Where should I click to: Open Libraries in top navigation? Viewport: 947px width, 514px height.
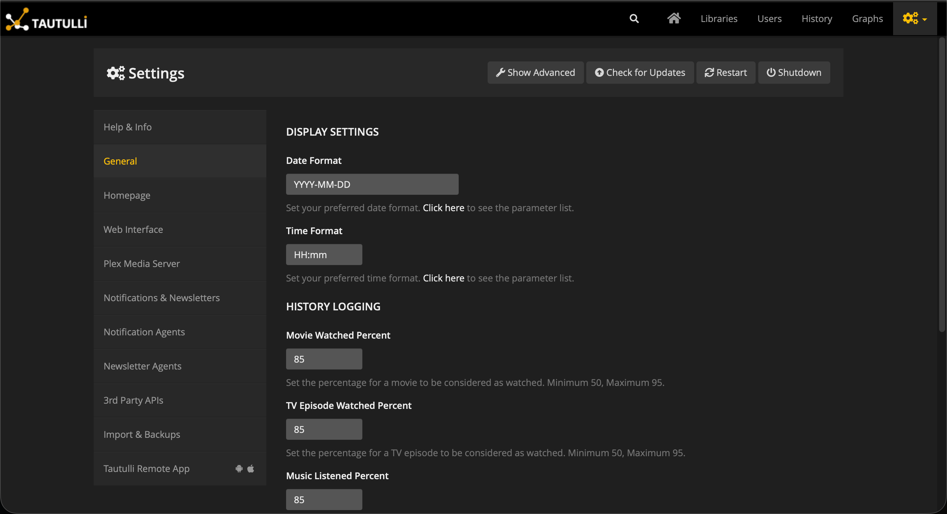click(x=719, y=19)
